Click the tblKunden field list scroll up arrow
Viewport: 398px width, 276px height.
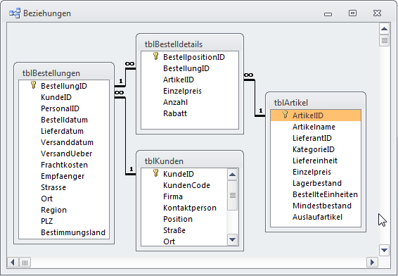232,175
